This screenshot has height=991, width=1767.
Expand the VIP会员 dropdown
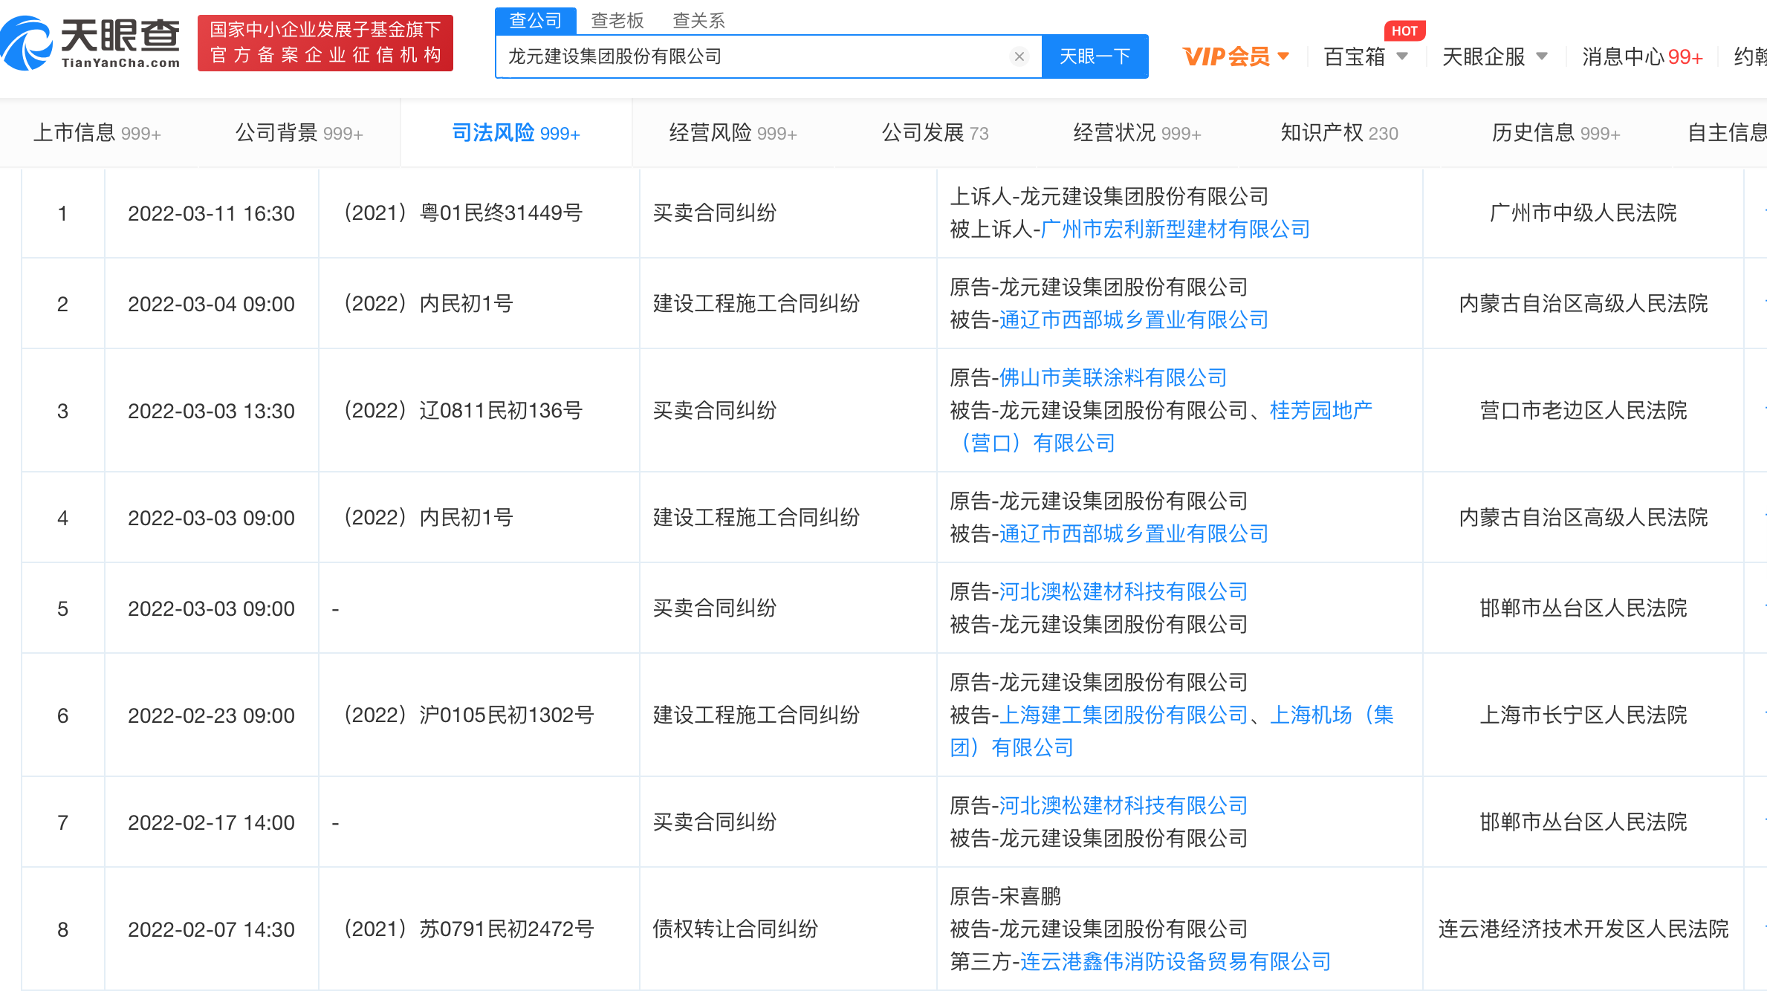1235,56
